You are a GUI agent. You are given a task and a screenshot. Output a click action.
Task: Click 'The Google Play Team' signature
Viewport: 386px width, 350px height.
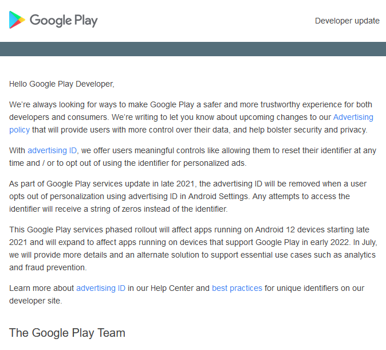coord(67,333)
